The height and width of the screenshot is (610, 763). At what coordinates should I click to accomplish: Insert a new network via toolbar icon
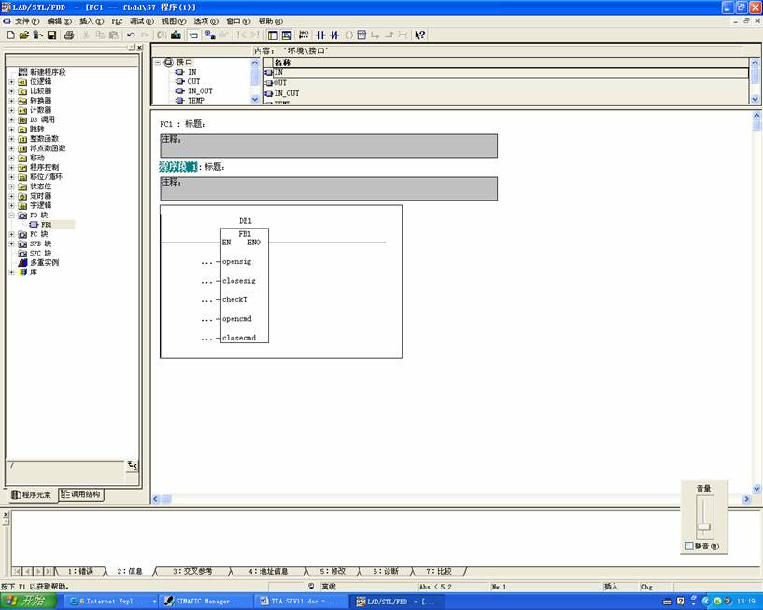pyautogui.click(x=304, y=35)
